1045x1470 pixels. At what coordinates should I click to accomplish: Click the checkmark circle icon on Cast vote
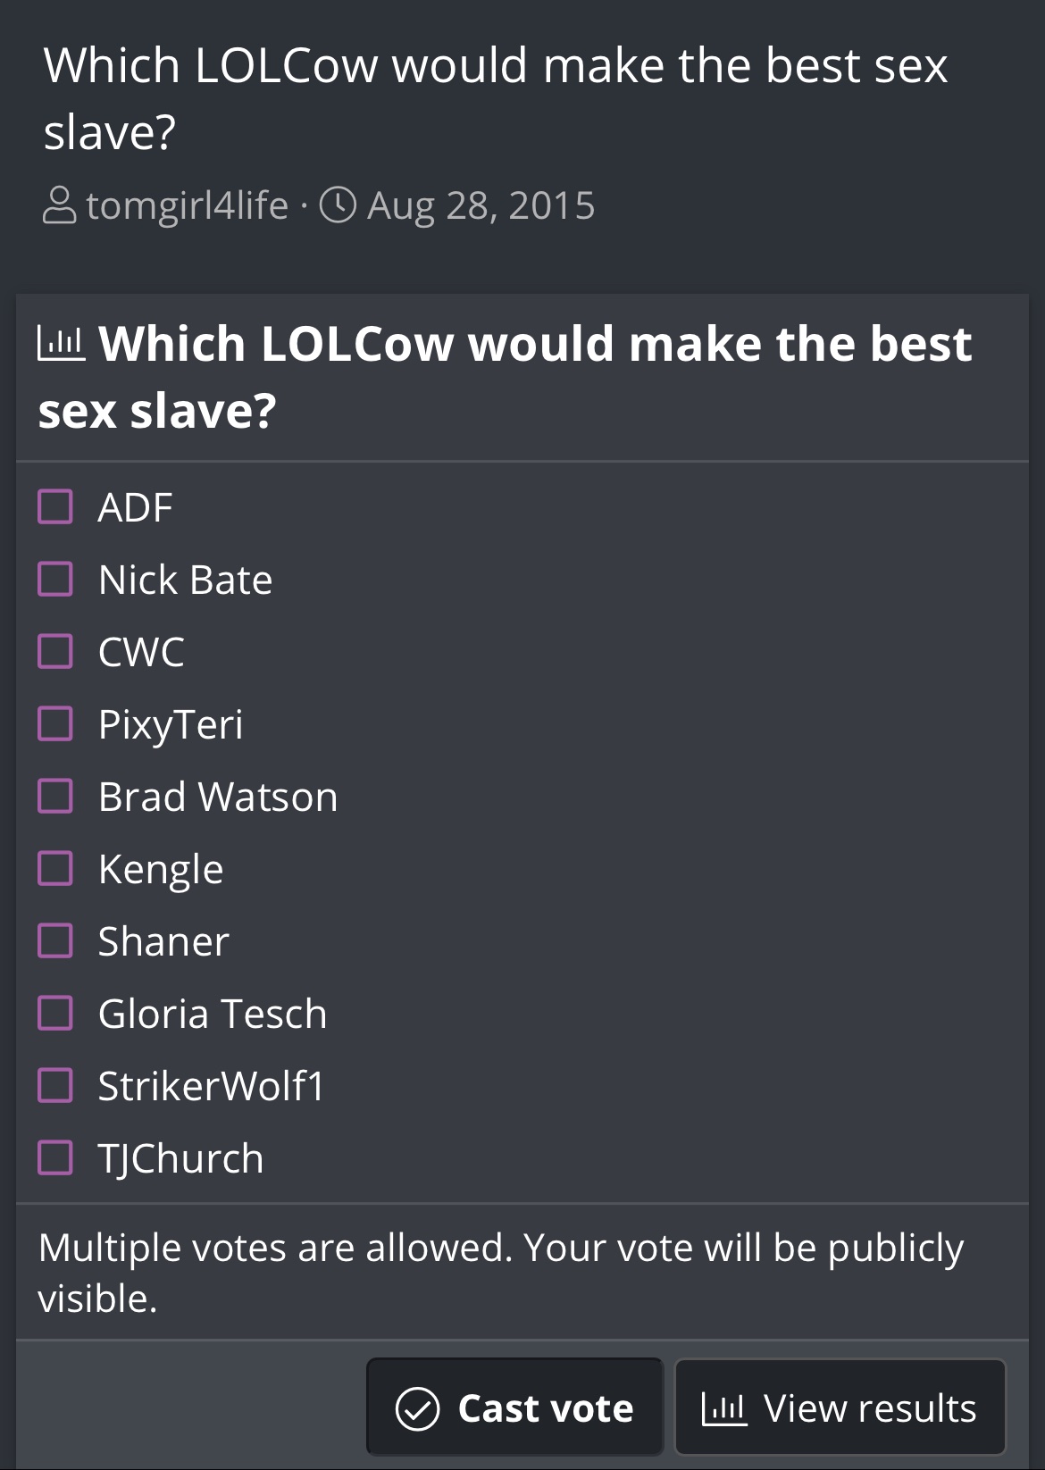(x=417, y=1408)
